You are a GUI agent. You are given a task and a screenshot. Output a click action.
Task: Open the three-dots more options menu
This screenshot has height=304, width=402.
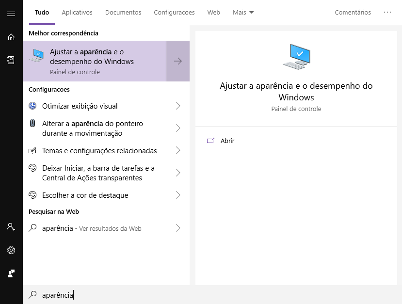click(387, 12)
